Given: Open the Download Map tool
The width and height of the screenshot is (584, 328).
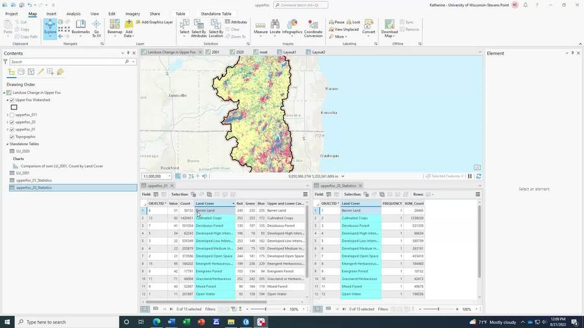Looking at the screenshot, I should (389, 29).
